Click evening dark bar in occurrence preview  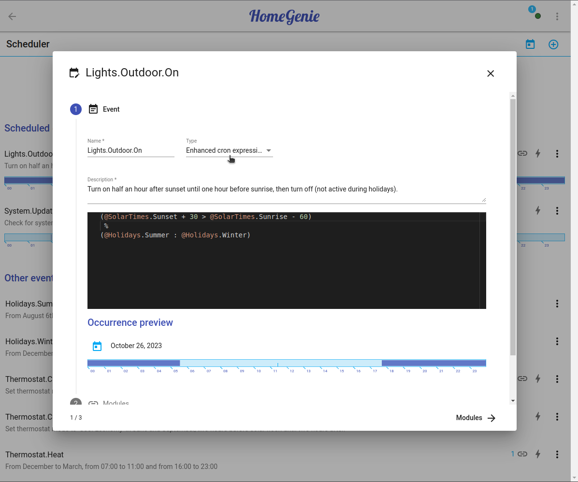433,363
